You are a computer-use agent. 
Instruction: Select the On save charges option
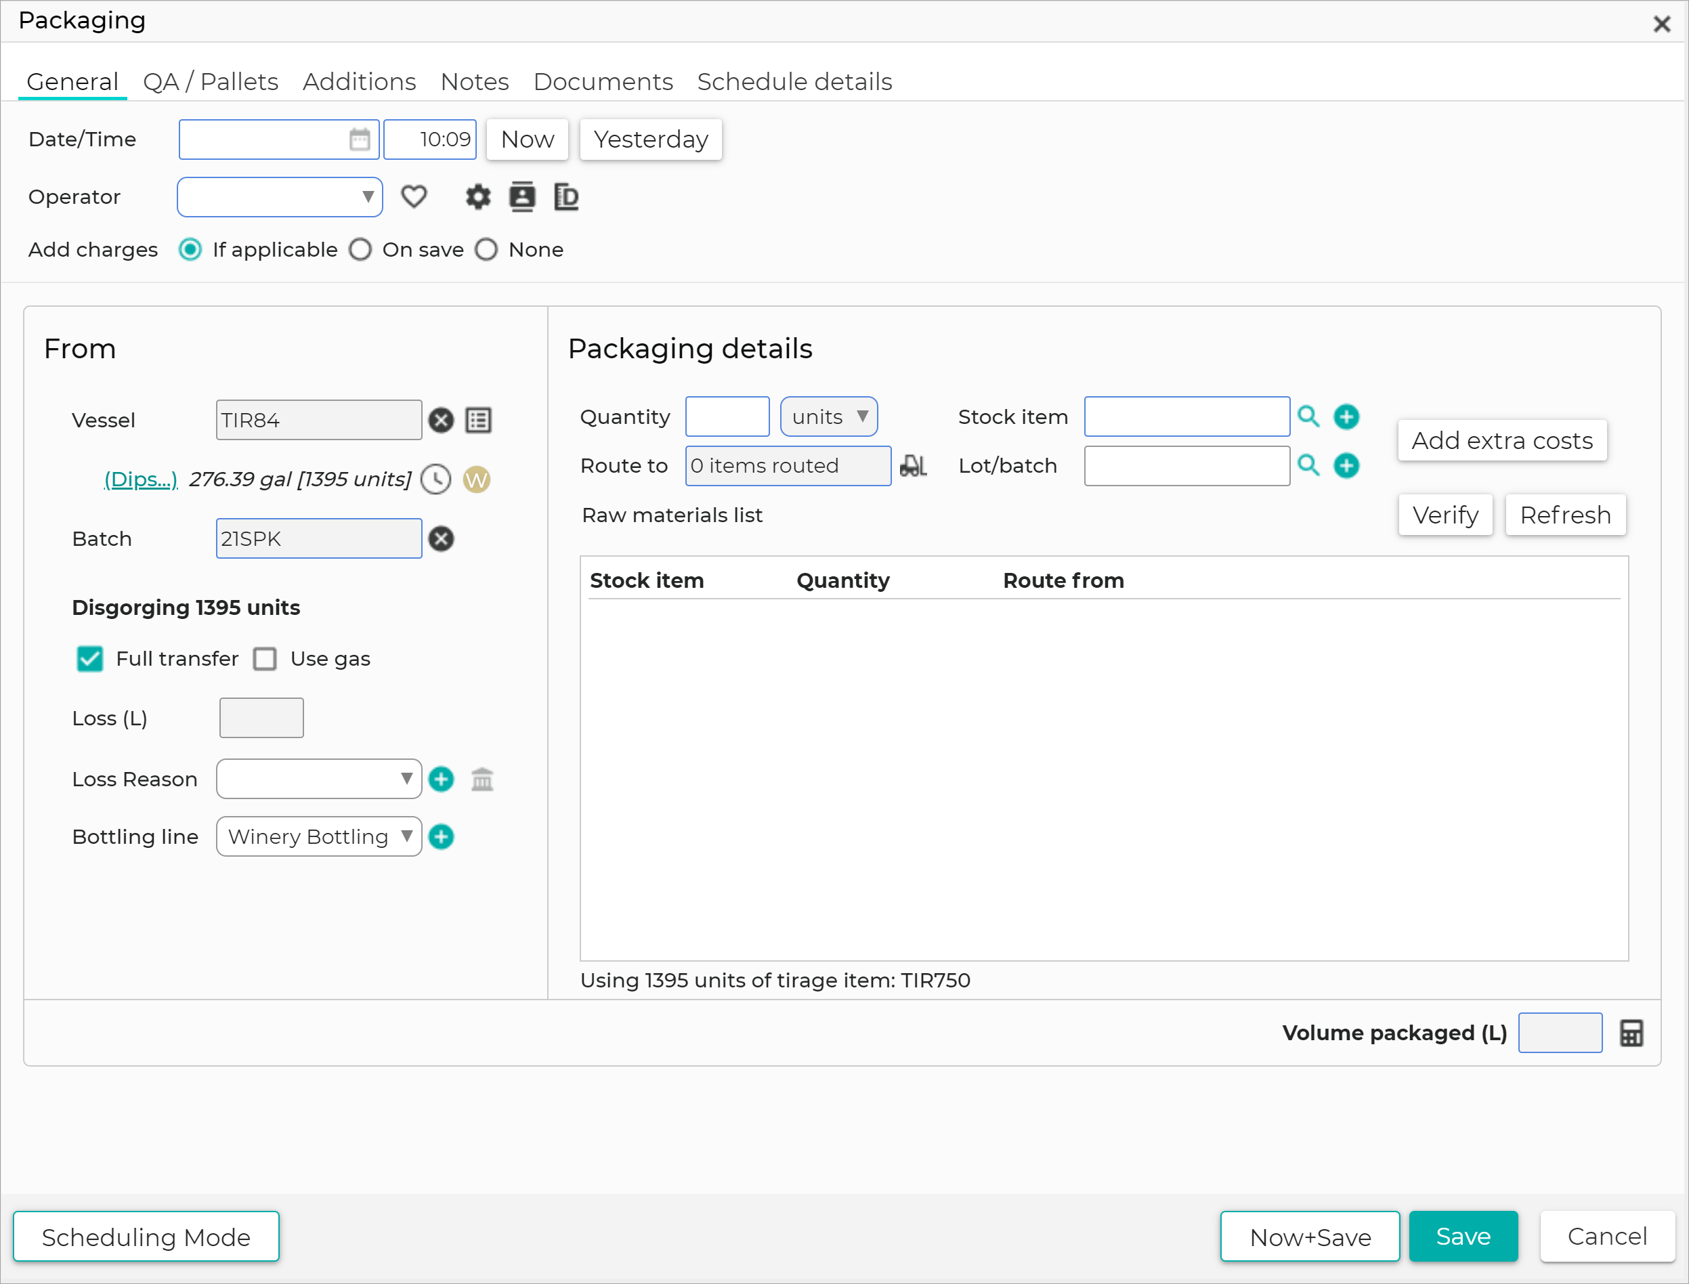[360, 250]
